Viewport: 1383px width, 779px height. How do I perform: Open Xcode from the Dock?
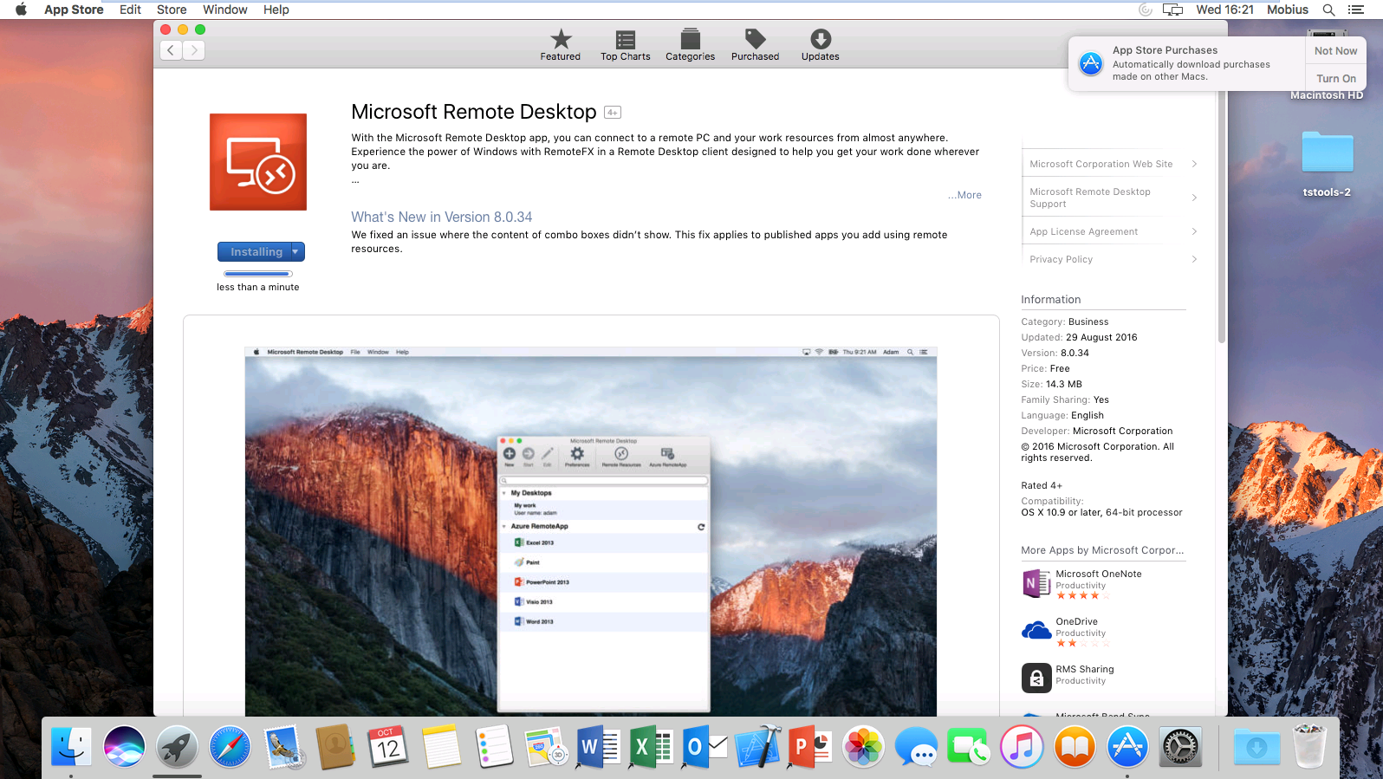point(758,746)
